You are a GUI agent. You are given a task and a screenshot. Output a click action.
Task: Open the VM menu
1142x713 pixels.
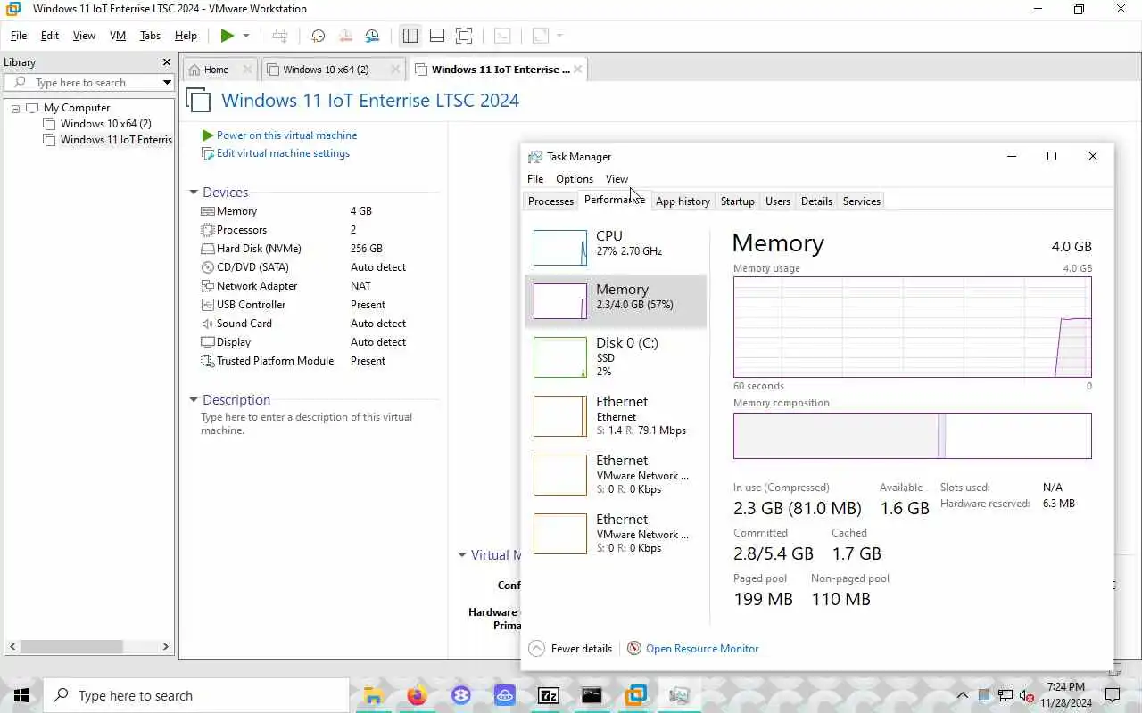(x=118, y=36)
